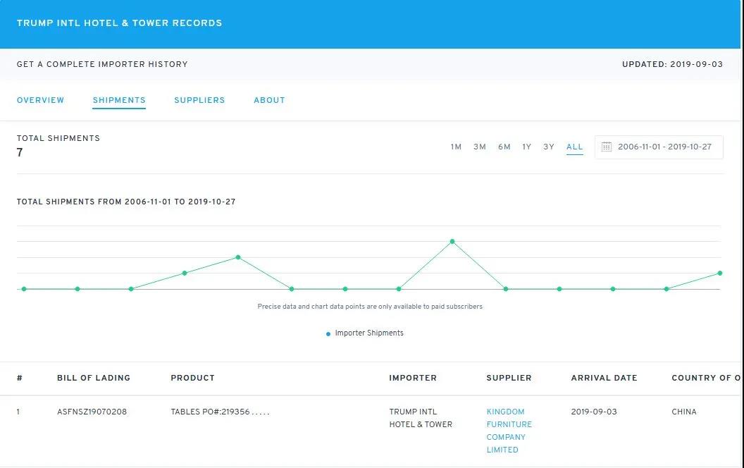Click the CHINA country cell
Image resolution: width=744 pixels, height=468 pixels.
click(683, 412)
